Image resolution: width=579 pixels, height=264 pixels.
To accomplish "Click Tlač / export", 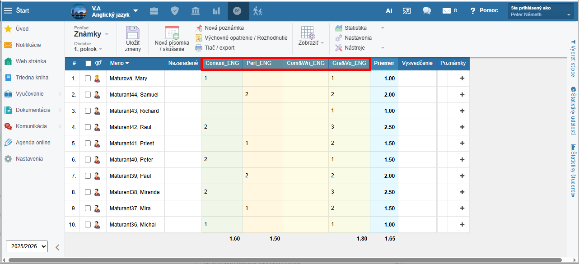I will [x=219, y=48].
